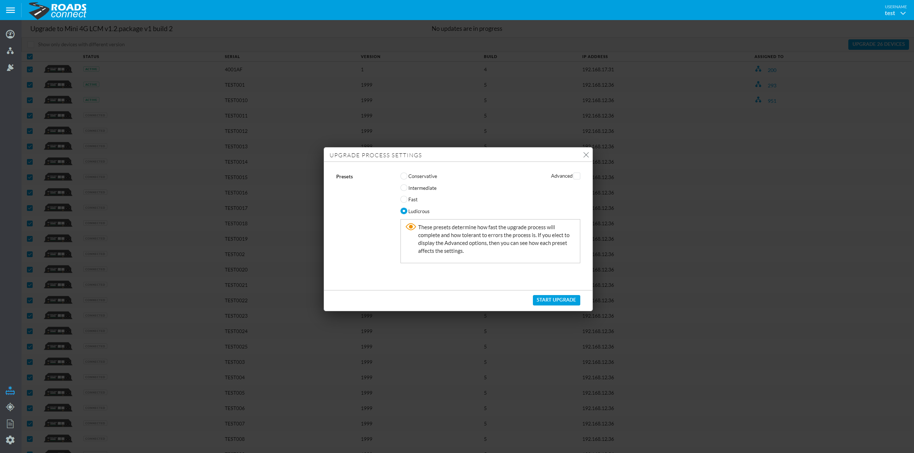This screenshot has width=914, height=453.
Task: Click the orange eye info icon
Action: (x=411, y=227)
